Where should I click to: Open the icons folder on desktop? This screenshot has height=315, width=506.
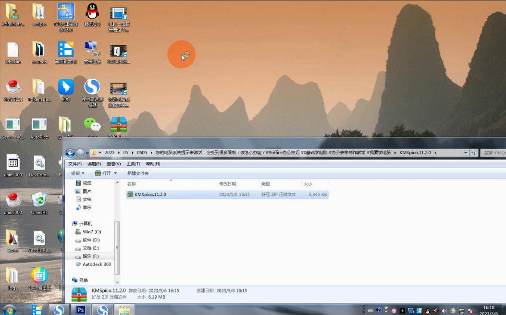[12, 241]
